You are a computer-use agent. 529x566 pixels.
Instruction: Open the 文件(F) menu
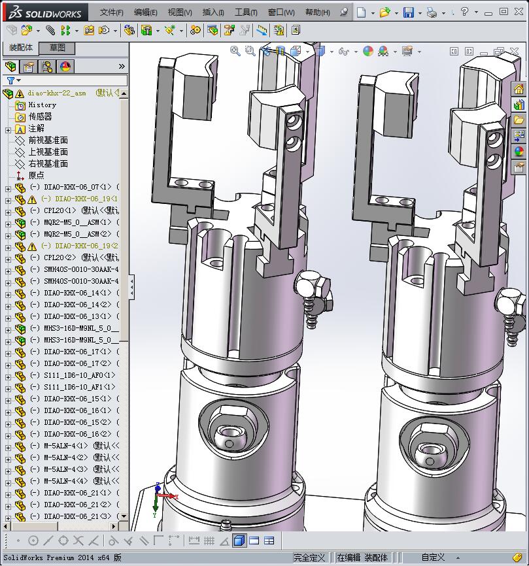[x=112, y=12]
